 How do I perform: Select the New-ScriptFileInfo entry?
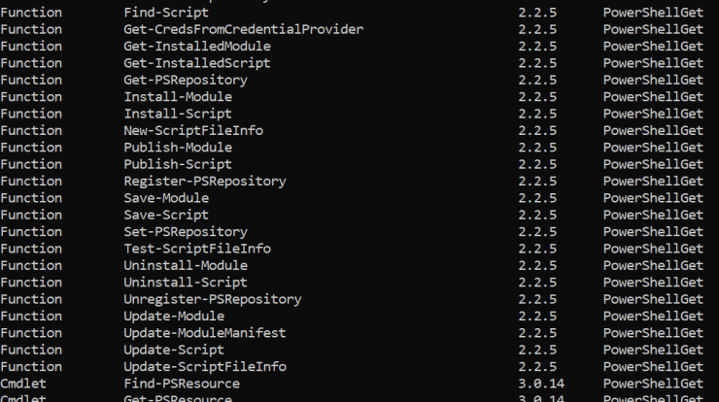(x=193, y=131)
